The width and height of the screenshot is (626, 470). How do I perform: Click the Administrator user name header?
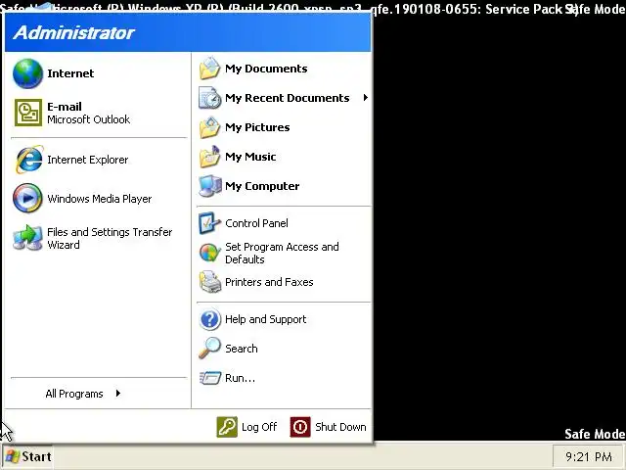pyautogui.click(x=74, y=32)
